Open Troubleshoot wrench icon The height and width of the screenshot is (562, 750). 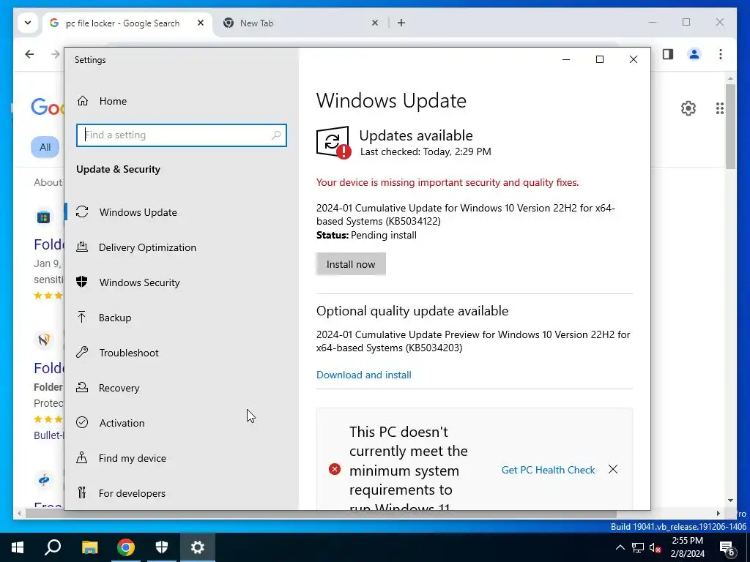point(82,353)
